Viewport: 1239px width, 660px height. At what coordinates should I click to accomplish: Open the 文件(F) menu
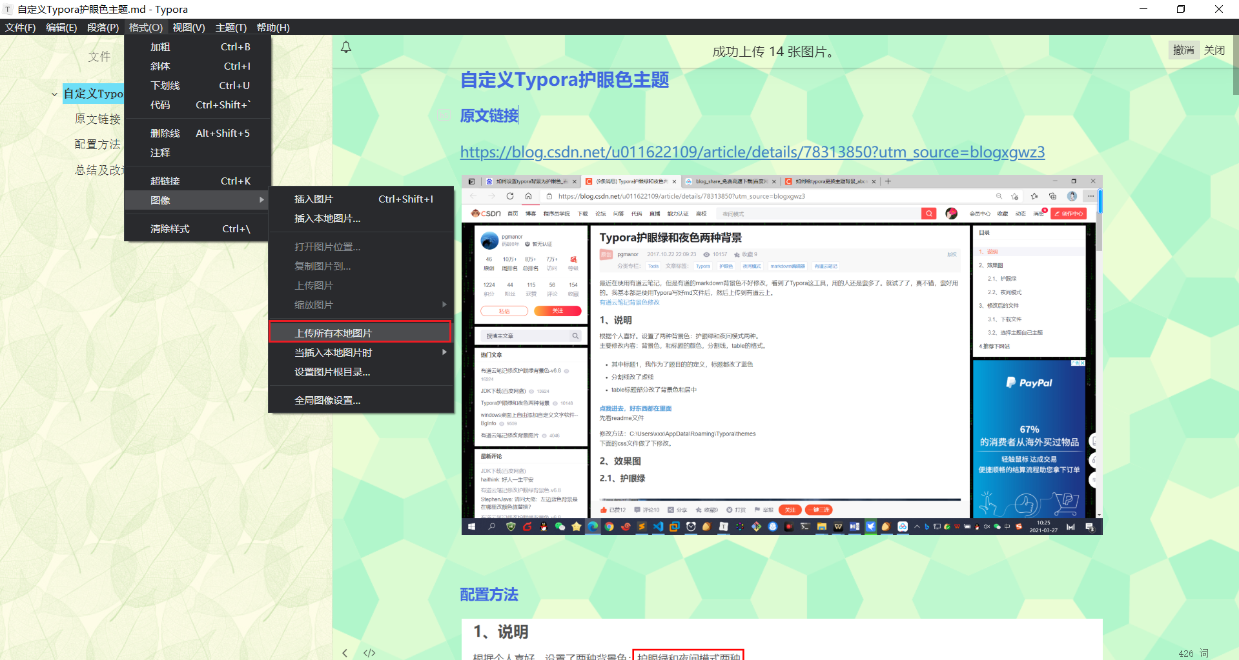pyautogui.click(x=20, y=28)
